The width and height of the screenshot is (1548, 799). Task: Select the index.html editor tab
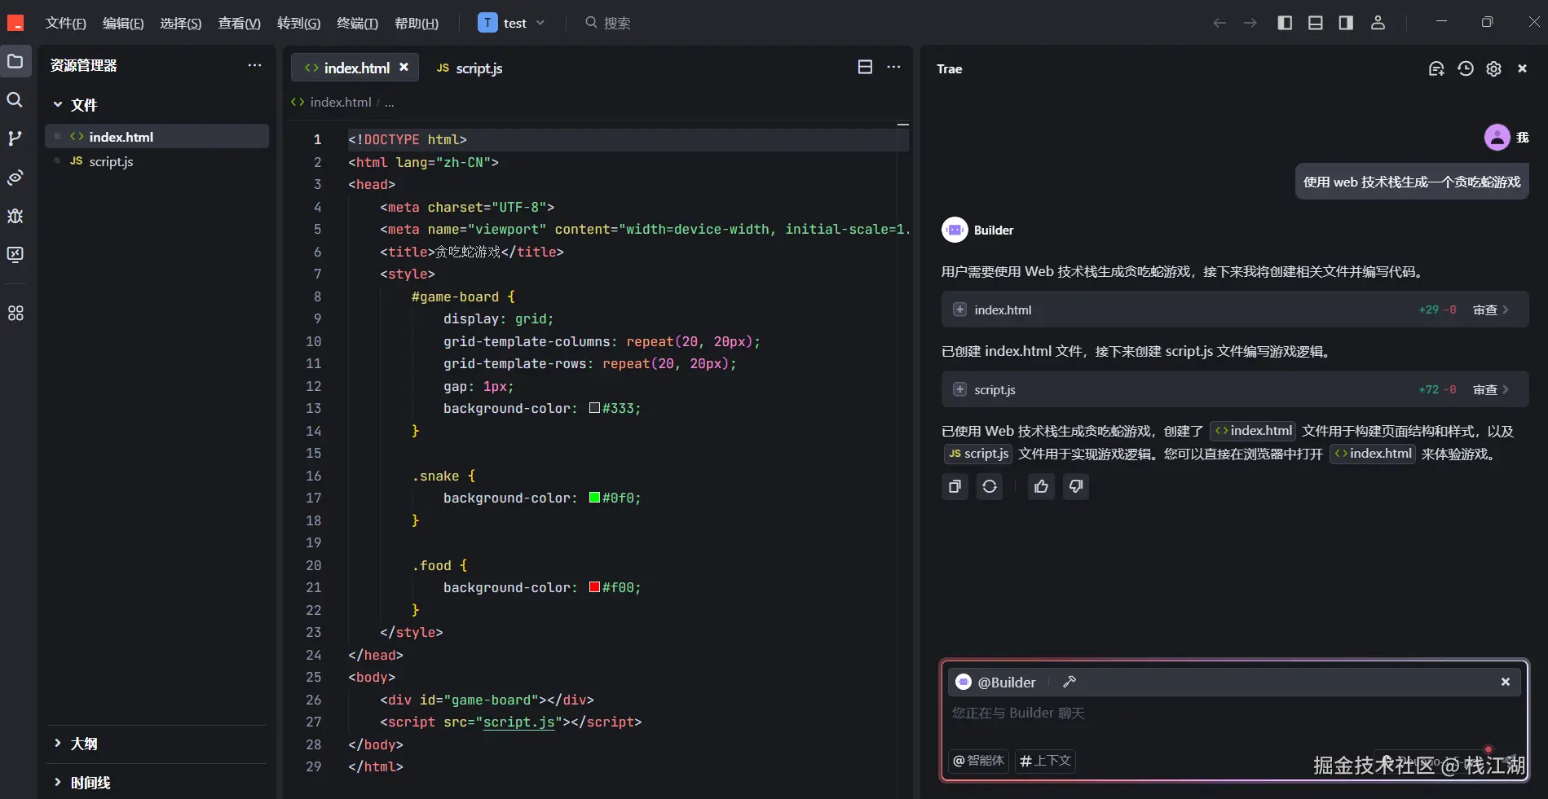[355, 68]
